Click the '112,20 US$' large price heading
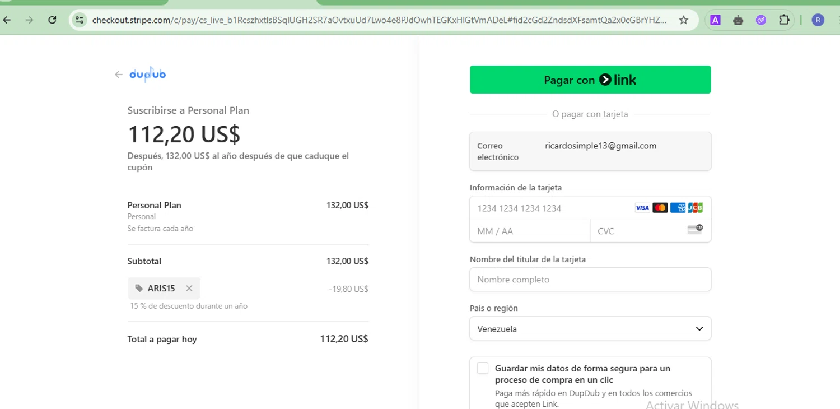This screenshot has width=840, height=409. pyautogui.click(x=184, y=134)
